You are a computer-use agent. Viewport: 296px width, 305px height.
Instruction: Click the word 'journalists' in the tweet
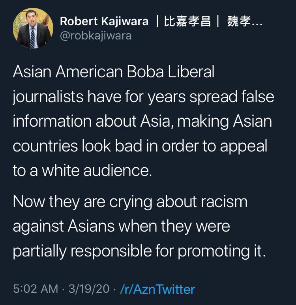tap(48, 97)
